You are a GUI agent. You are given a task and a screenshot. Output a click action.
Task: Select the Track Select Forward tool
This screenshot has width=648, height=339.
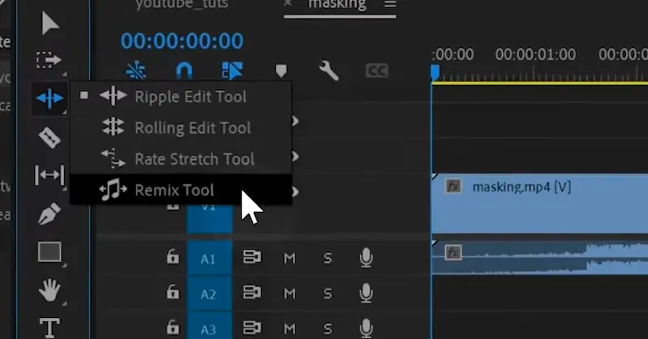pos(50,60)
